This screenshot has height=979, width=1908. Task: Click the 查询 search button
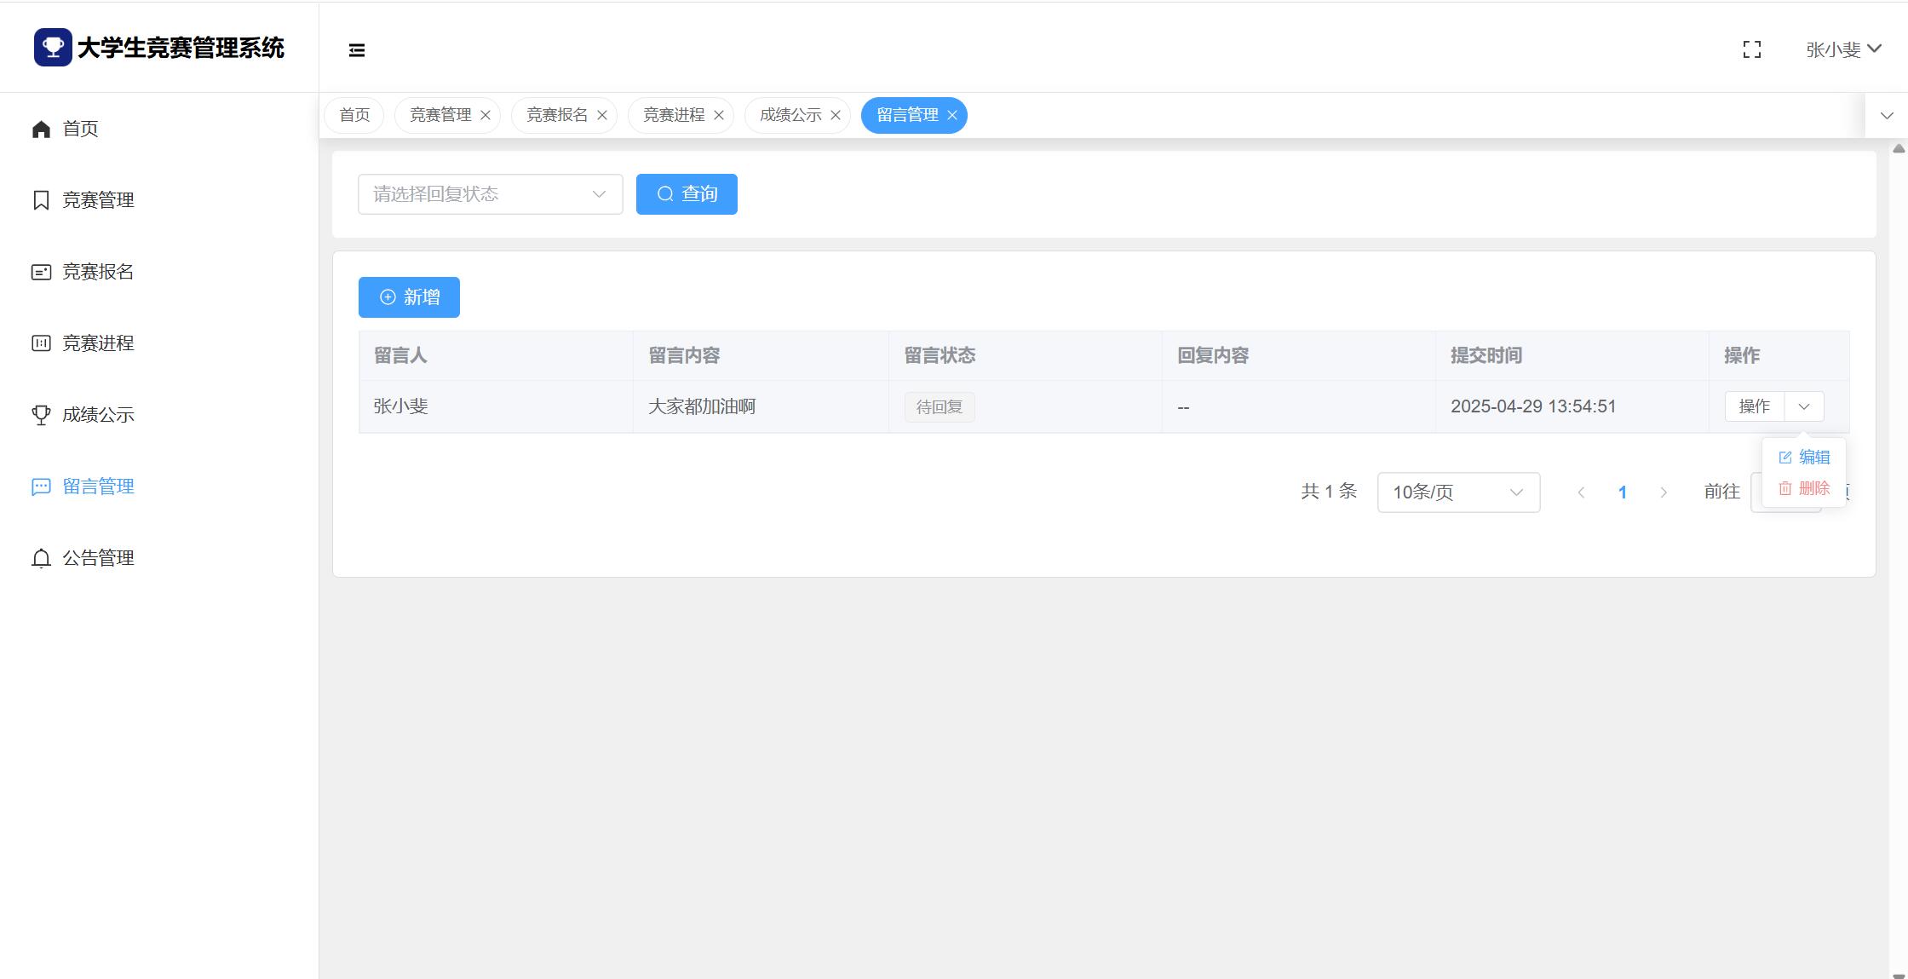(687, 194)
